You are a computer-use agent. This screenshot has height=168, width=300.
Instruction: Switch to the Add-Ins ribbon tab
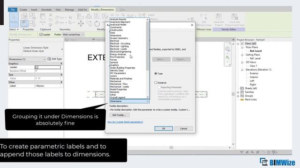(x=82, y=9)
